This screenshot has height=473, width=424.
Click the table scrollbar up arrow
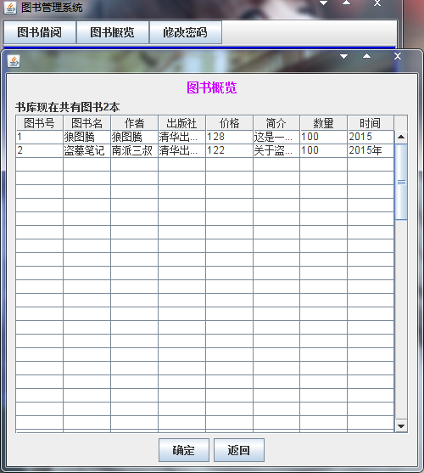coord(401,138)
